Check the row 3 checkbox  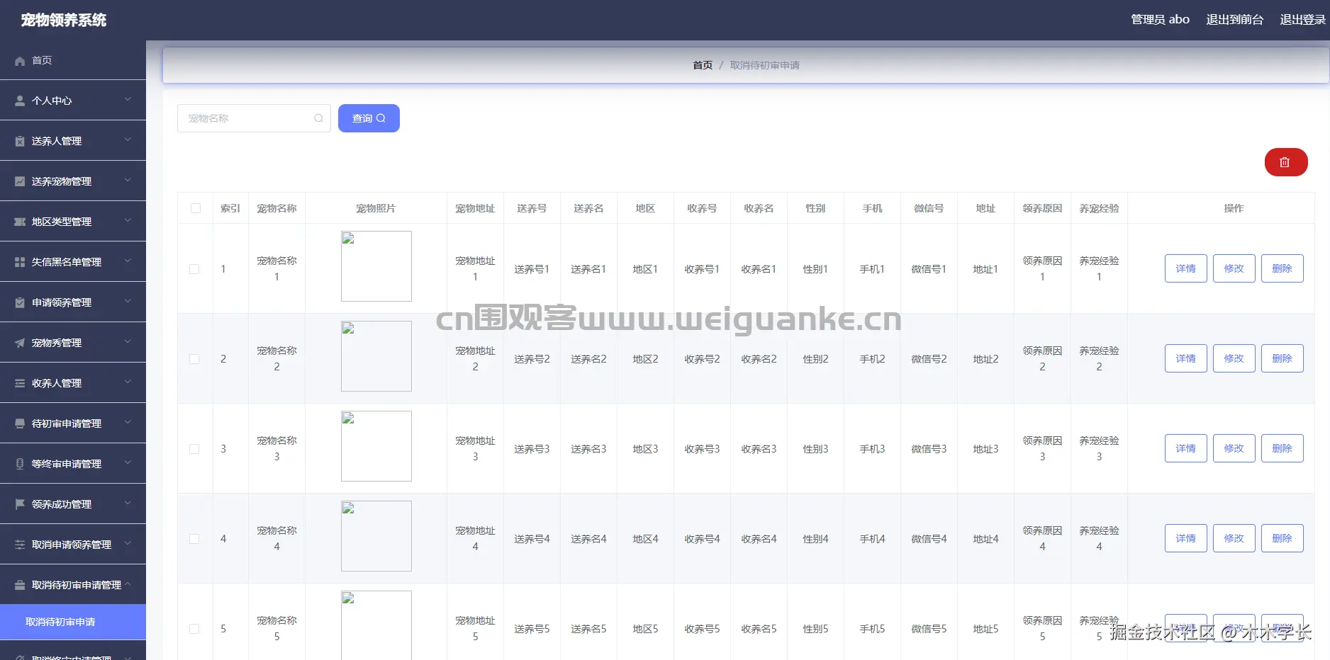[194, 449]
